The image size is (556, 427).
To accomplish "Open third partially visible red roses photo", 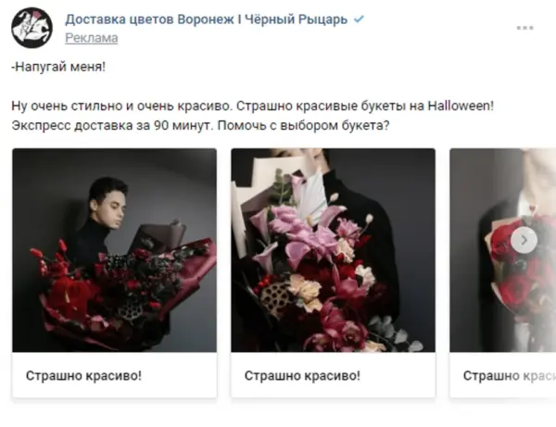I will pyautogui.click(x=503, y=250).
